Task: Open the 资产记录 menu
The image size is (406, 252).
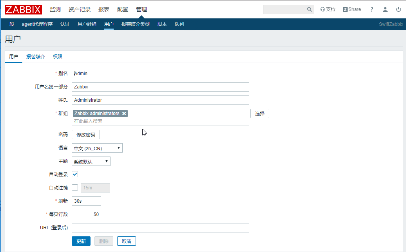Action: pos(80,9)
